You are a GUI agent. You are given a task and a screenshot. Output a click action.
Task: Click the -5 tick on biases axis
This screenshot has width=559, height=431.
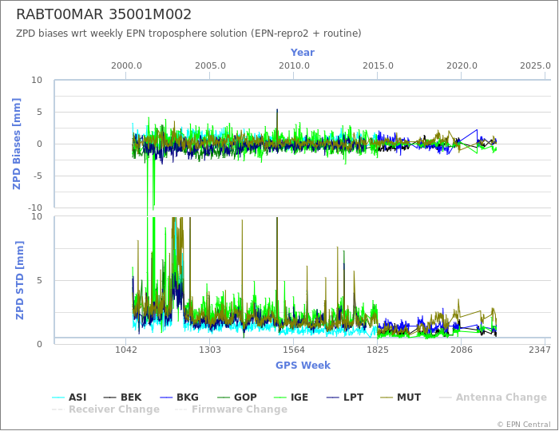37,176
